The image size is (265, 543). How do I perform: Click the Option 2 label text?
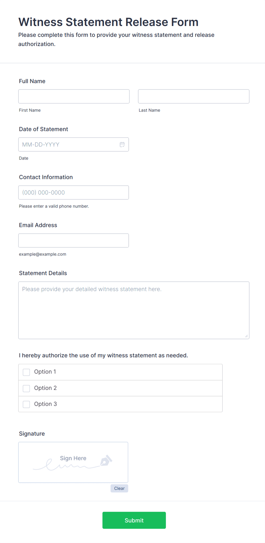pos(45,388)
